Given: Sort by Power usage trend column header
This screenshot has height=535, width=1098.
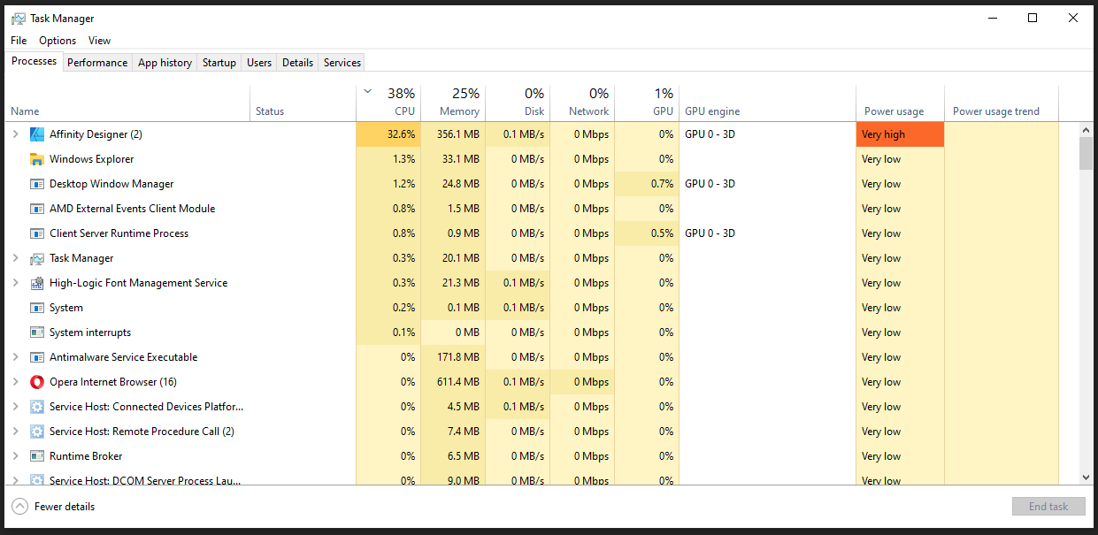Looking at the screenshot, I should point(1002,103).
